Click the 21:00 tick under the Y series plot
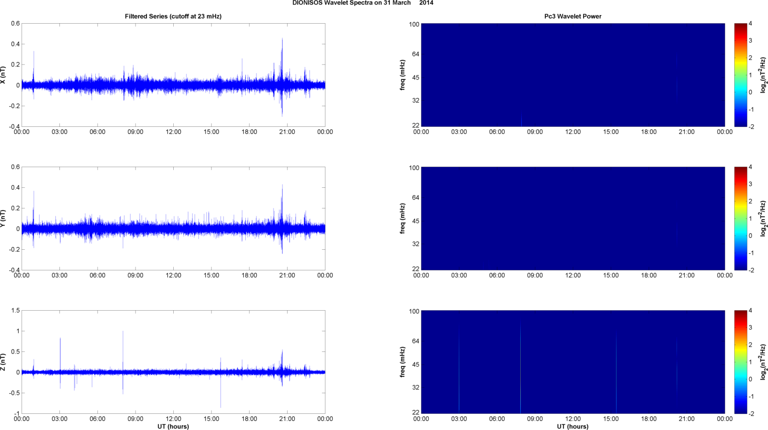This screenshot has width=768, height=430. 287,275
